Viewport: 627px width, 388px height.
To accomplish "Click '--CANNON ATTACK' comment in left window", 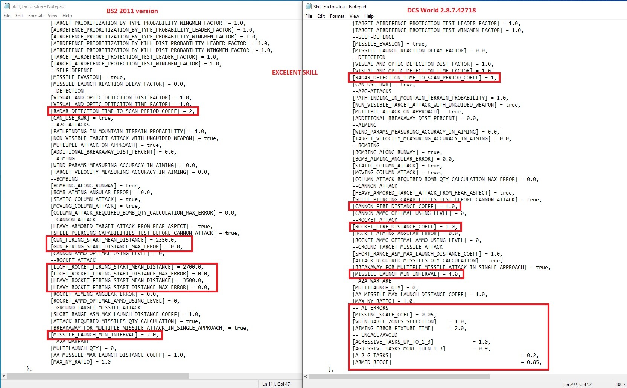I will coord(73,219).
